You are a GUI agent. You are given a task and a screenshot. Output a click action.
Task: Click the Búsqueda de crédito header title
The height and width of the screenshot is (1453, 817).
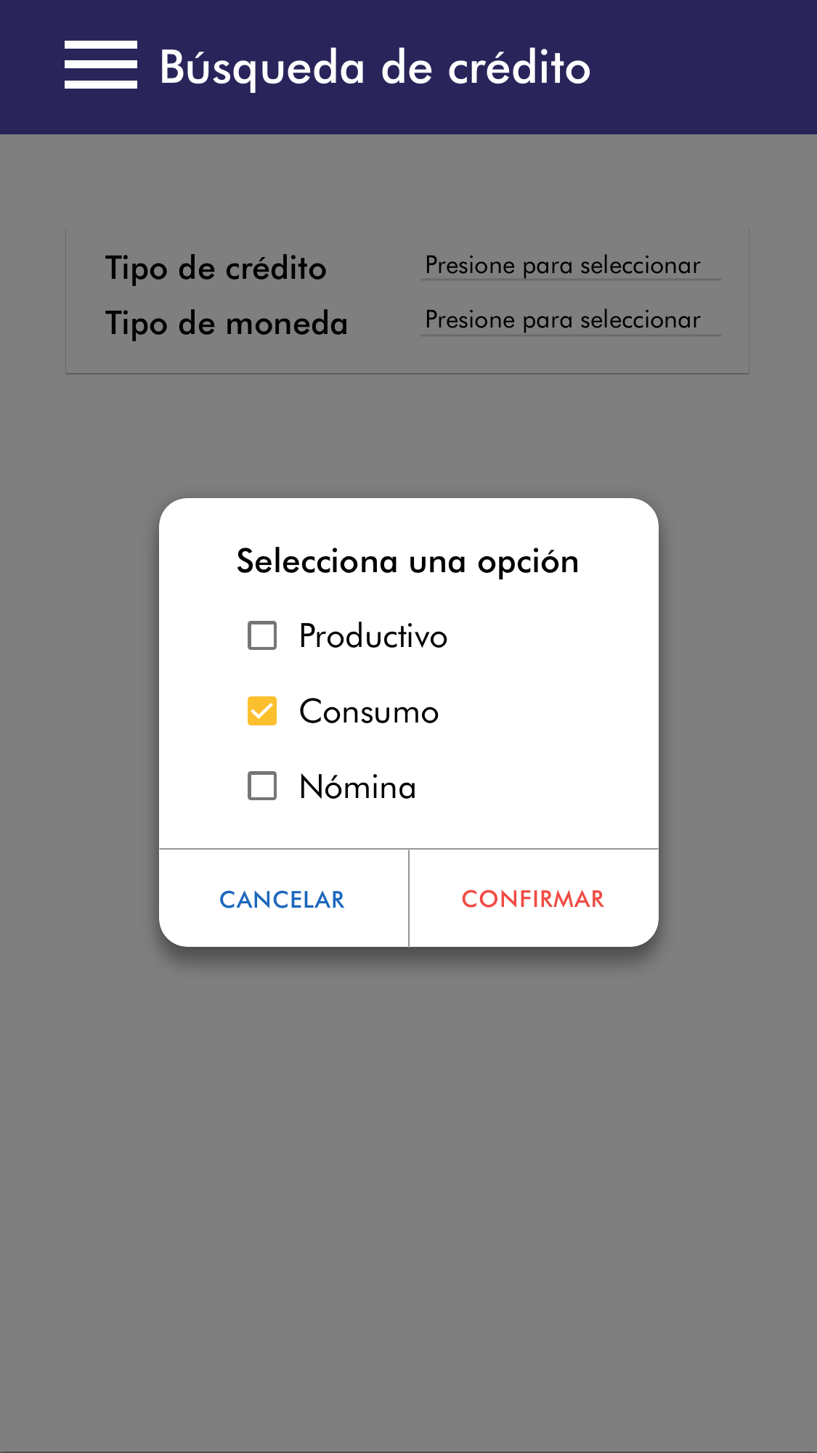click(x=375, y=68)
